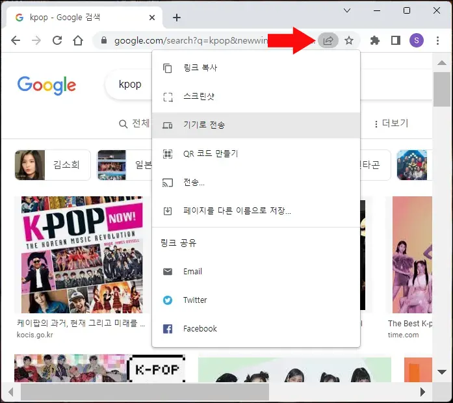Share link via Email
This screenshot has height=403, width=453.
[x=256, y=272]
